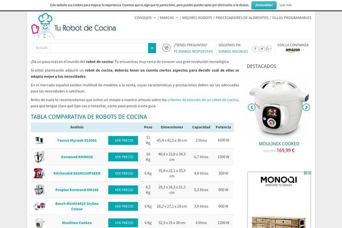
Task: Click Ver Precio for Bosch MUM54420
Action: pyautogui.click(x=123, y=206)
